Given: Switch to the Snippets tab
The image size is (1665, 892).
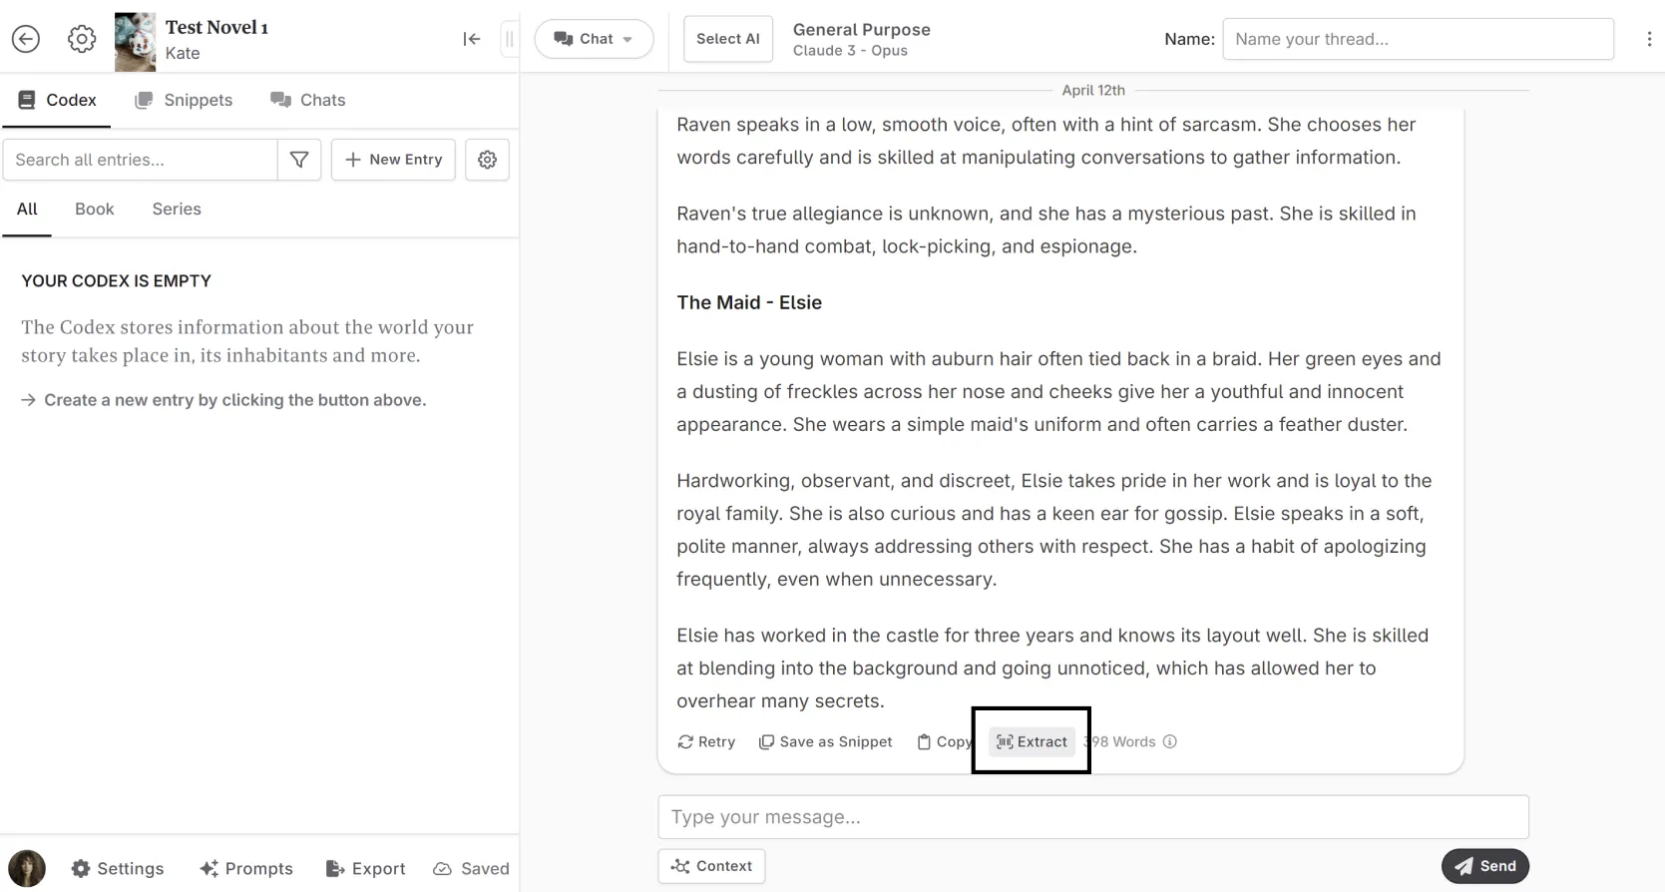Looking at the screenshot, I should coord(184,100).
